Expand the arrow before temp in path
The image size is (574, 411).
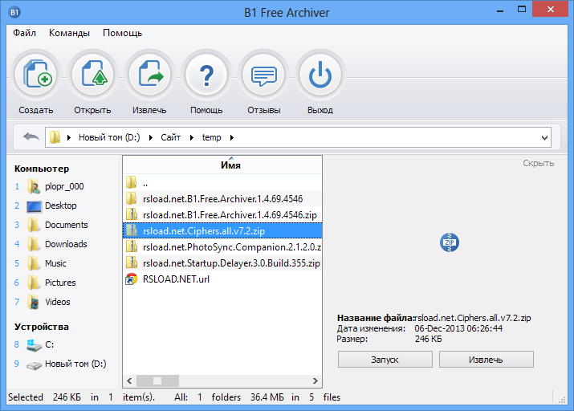click(192, 137)
